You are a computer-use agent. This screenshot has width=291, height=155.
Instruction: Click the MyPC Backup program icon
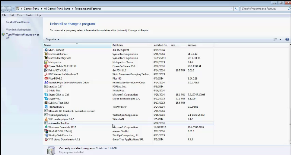click(46, 50)
